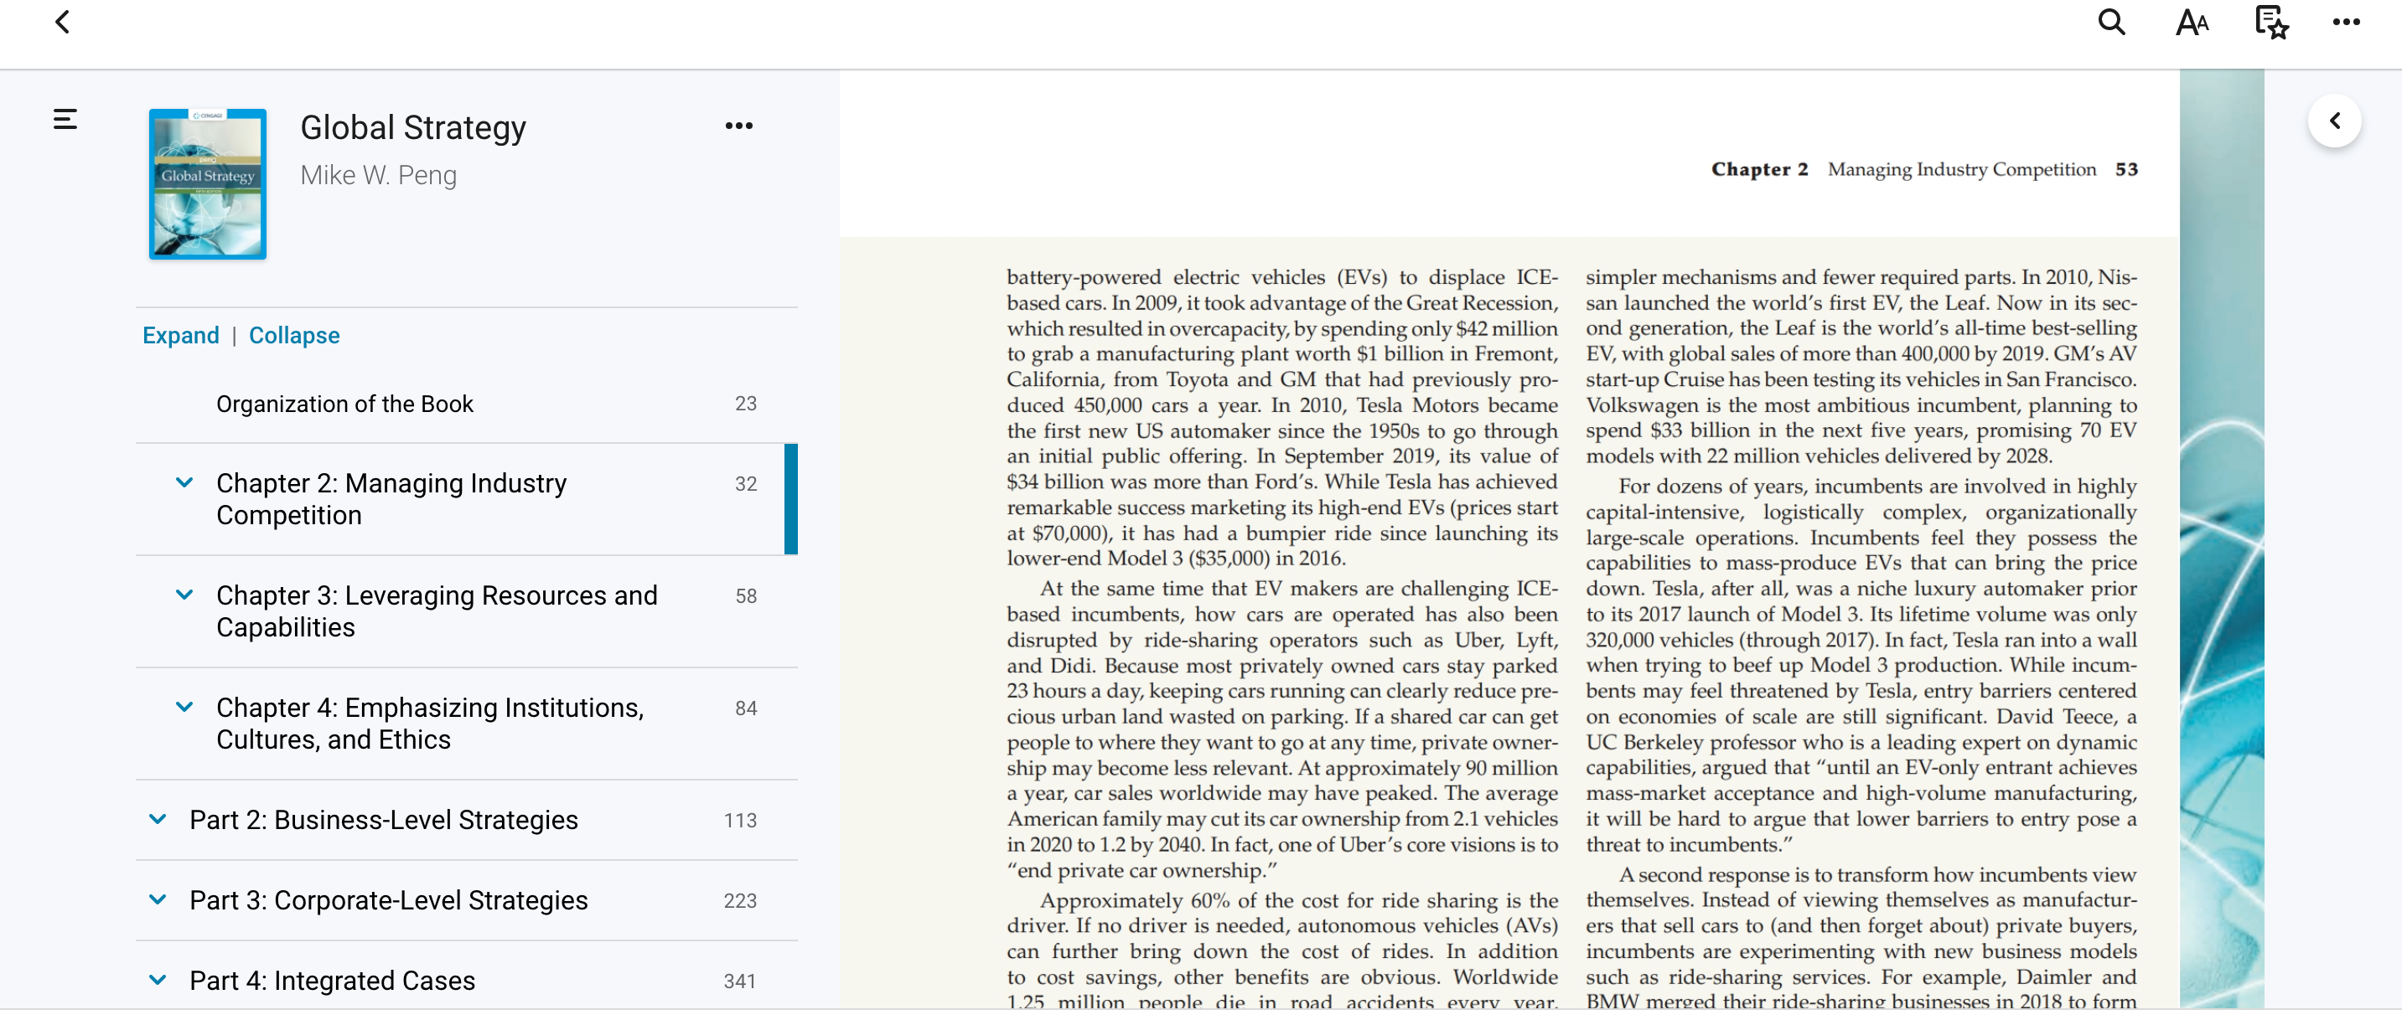Screen dimensions: 2402x1020
Task: Toggle the table of contents list icon
Action: tap(65, 119)
